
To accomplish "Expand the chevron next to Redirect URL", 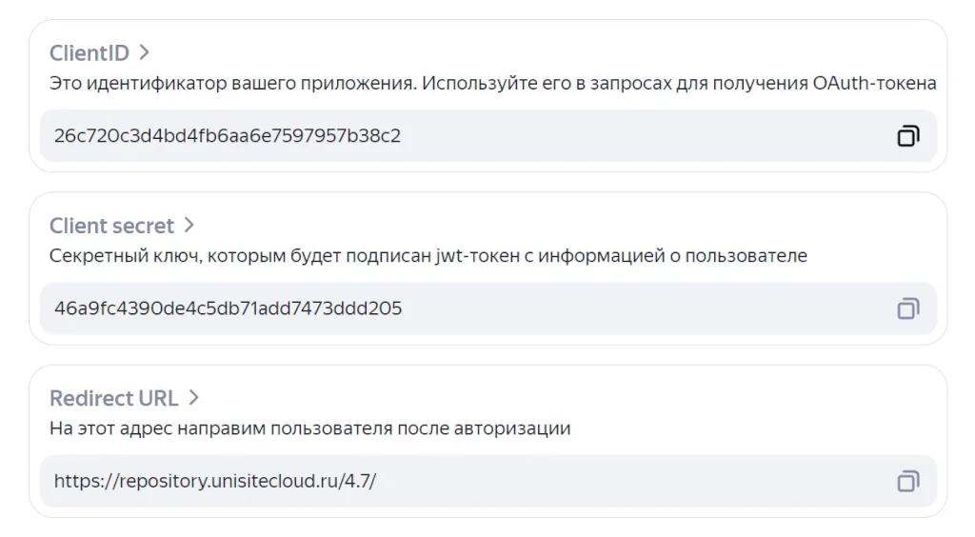I will click(x=193, y=398).
